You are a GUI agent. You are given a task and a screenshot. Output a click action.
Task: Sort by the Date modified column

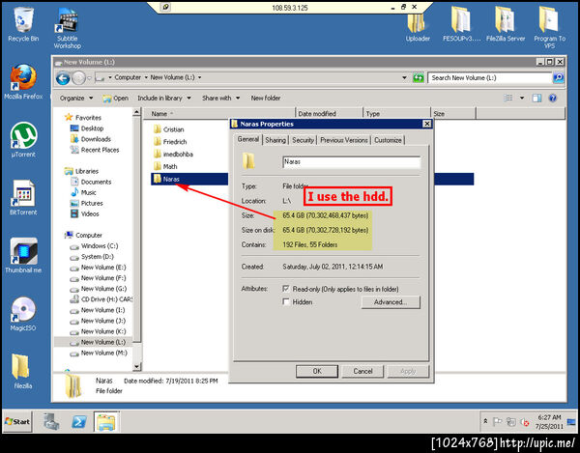[x=329, y=113]
